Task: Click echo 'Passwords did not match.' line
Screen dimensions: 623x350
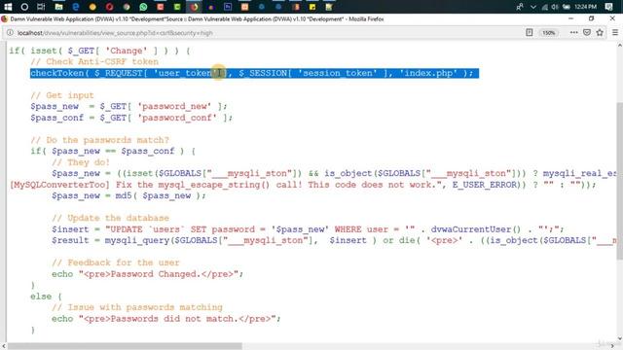Action: pyautogui.click(x=165, y=319)
